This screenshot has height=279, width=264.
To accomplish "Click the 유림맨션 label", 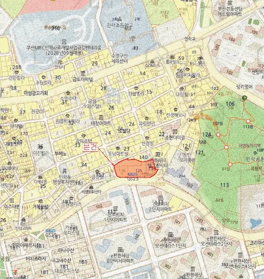I will pyautogui.click(x=147, y=123).
